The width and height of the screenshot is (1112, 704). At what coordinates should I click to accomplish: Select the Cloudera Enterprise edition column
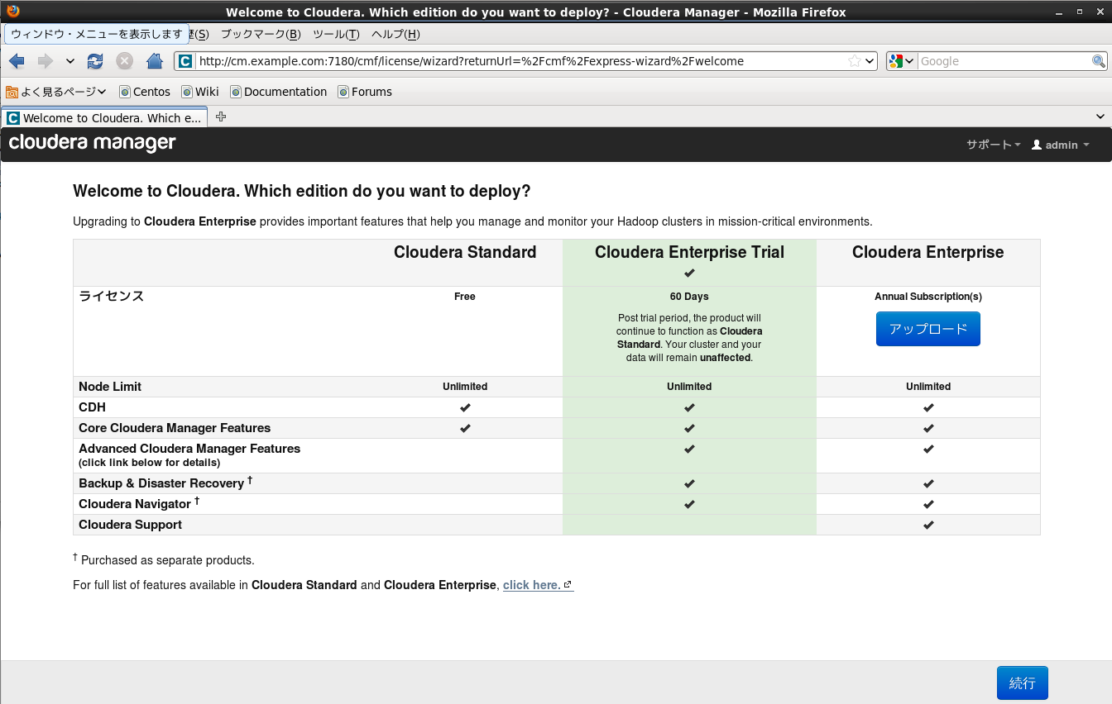[x=928, y=252]
